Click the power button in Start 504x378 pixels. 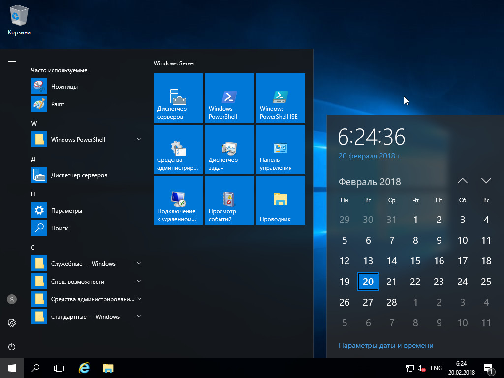pos(12,346)
